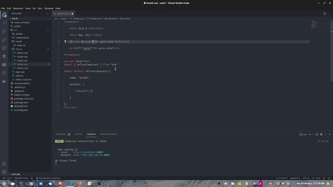Close the terminal panel

[x=329, y=134]
